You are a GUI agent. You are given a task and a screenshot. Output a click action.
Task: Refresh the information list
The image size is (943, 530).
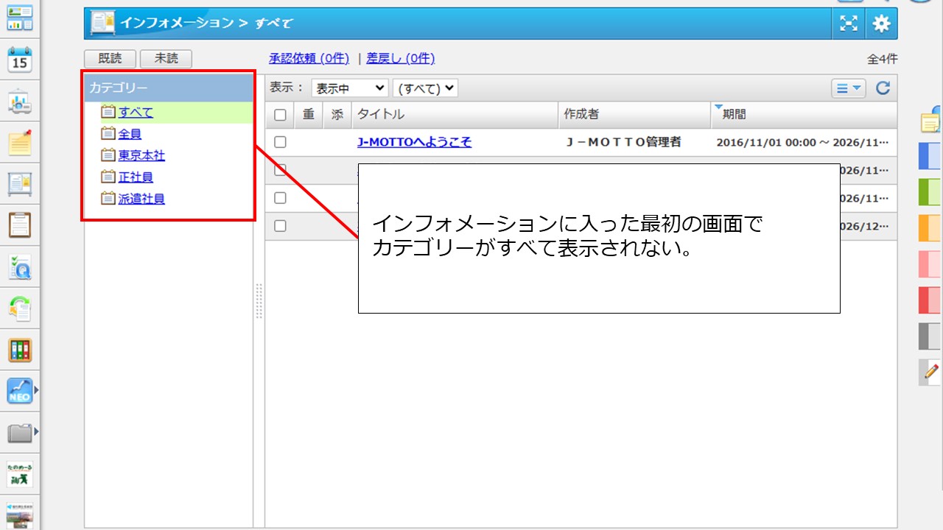click(x=883, y=88)
